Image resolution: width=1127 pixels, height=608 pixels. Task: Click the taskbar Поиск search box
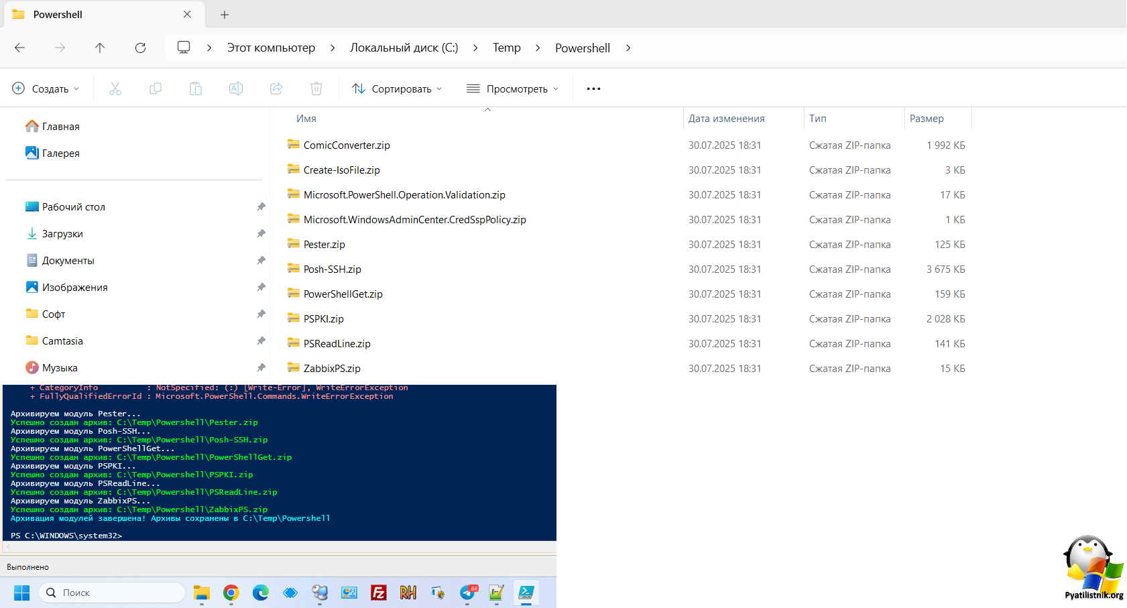[x=111, y=593]
